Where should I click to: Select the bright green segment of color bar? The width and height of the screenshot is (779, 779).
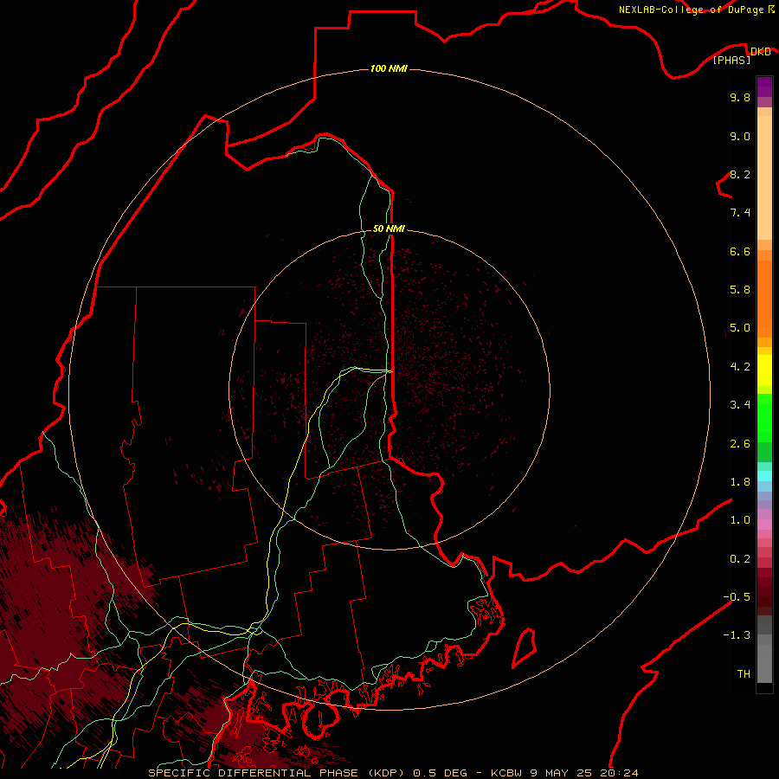tap(764, 418)
